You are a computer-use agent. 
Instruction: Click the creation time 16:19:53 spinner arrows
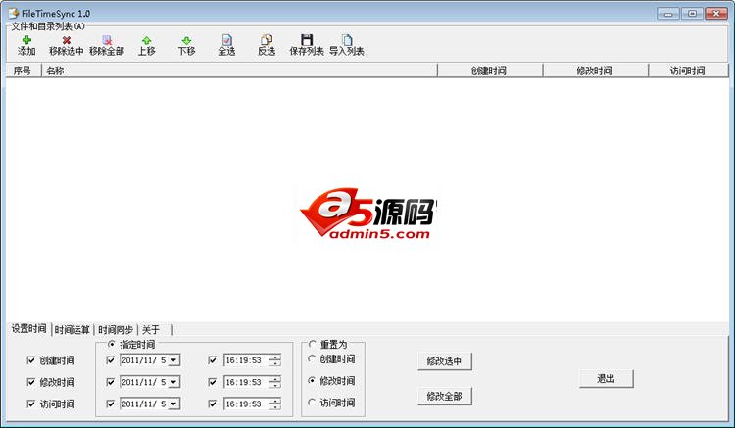pos(275,360)
